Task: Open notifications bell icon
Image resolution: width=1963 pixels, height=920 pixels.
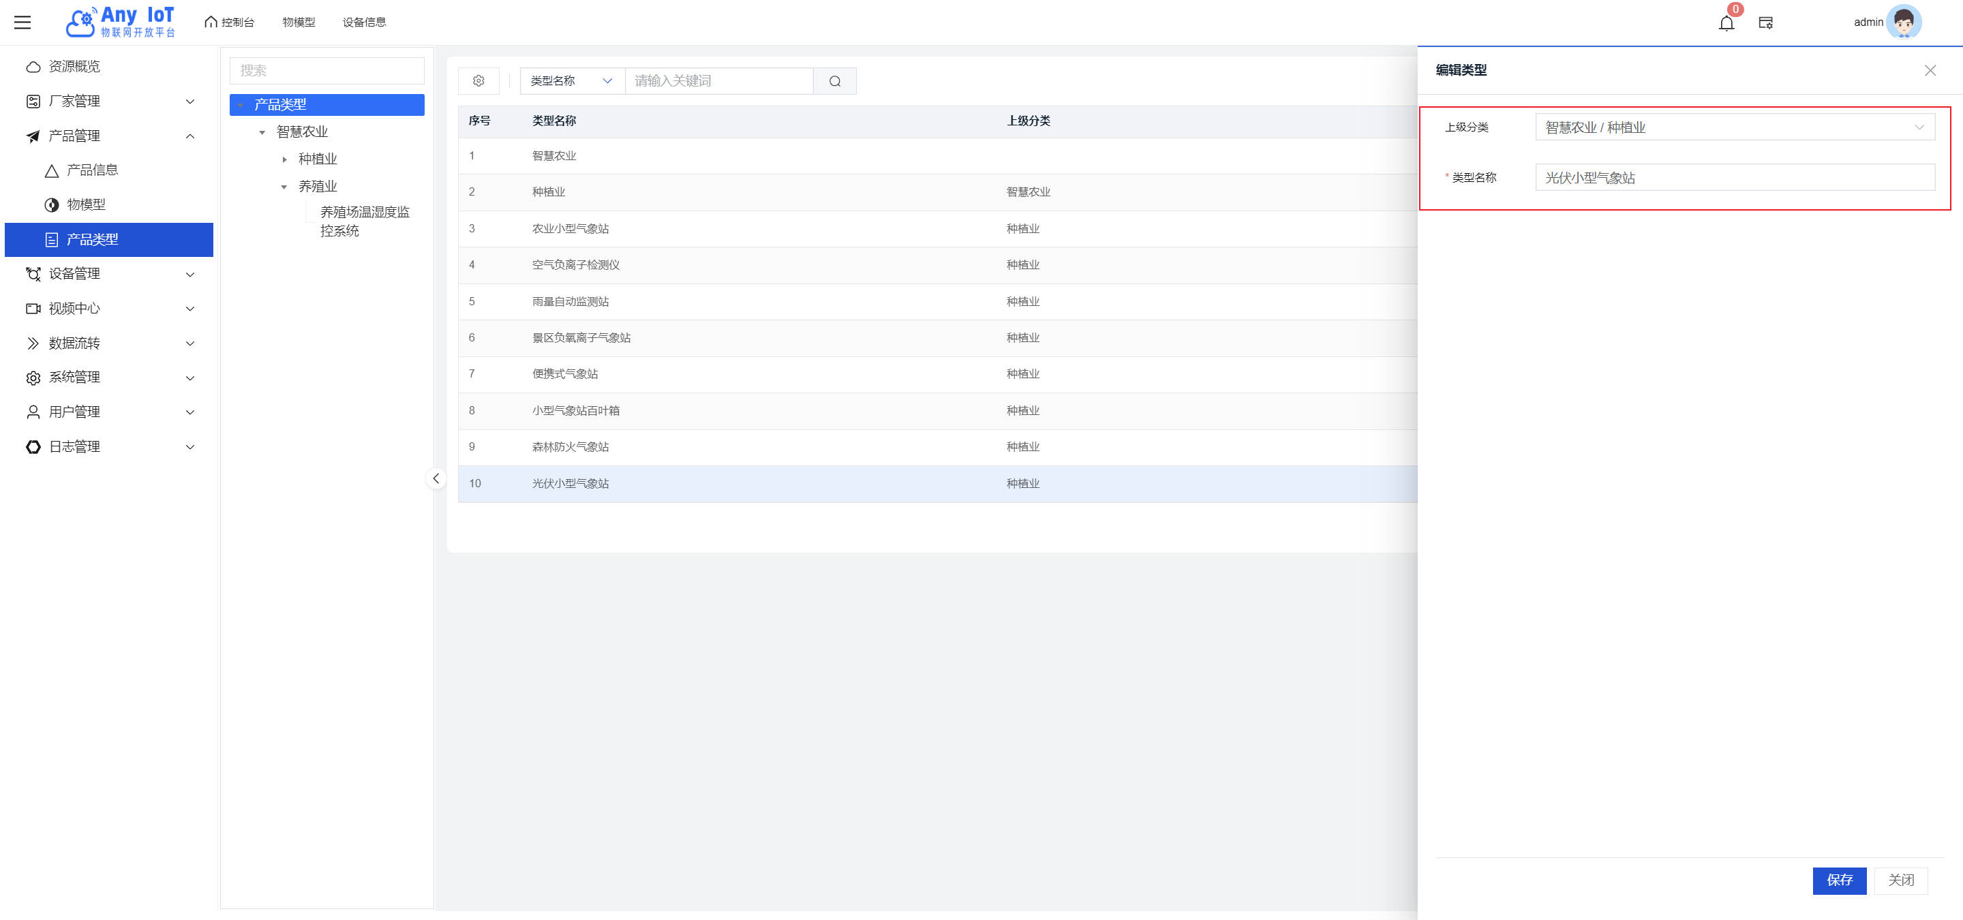Action: 1726,23
